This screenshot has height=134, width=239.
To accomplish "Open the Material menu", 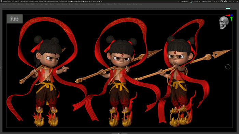I will click(x=65, y=4).
